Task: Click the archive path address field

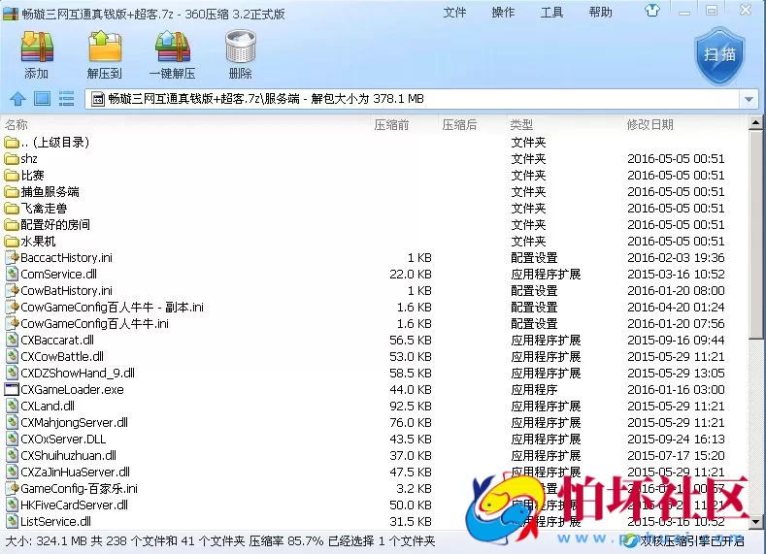Action: [x=414, y=99]
